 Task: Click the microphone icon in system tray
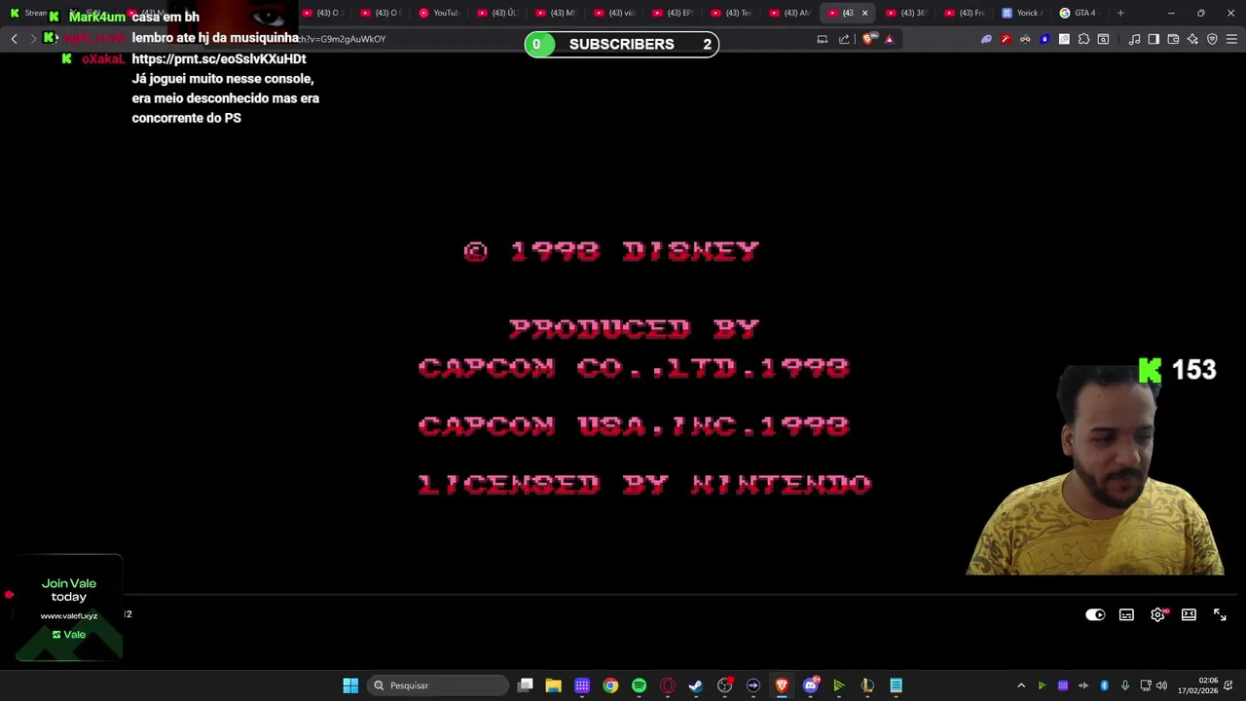(x=1124, y=685)
